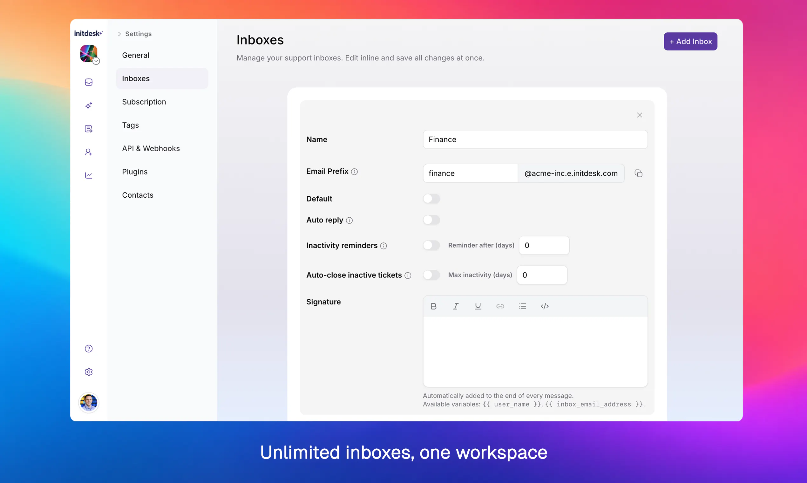Show Auto-close inactive tickets info icon
This screenshot has width=807, height=483.
(408, 276)
